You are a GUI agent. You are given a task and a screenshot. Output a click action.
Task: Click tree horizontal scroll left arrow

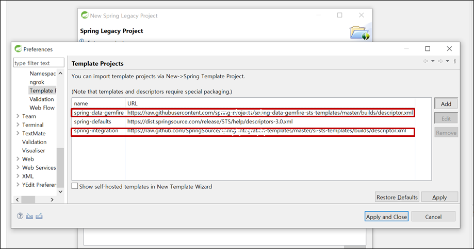click(17, 200)
